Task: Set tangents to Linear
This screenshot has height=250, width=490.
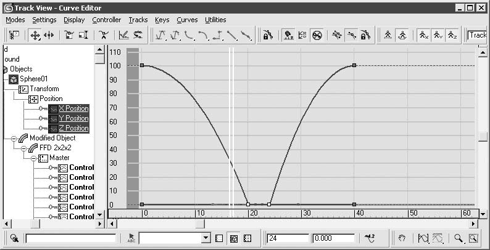Action: click(232, 35)
